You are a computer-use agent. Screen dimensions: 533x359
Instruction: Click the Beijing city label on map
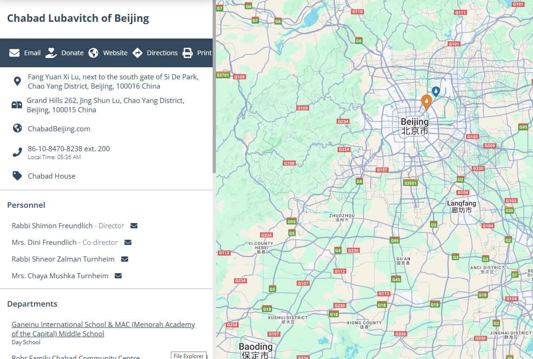pyautogui.click(x=415, y=126)
